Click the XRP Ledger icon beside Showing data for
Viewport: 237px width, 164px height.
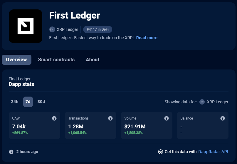202,102
